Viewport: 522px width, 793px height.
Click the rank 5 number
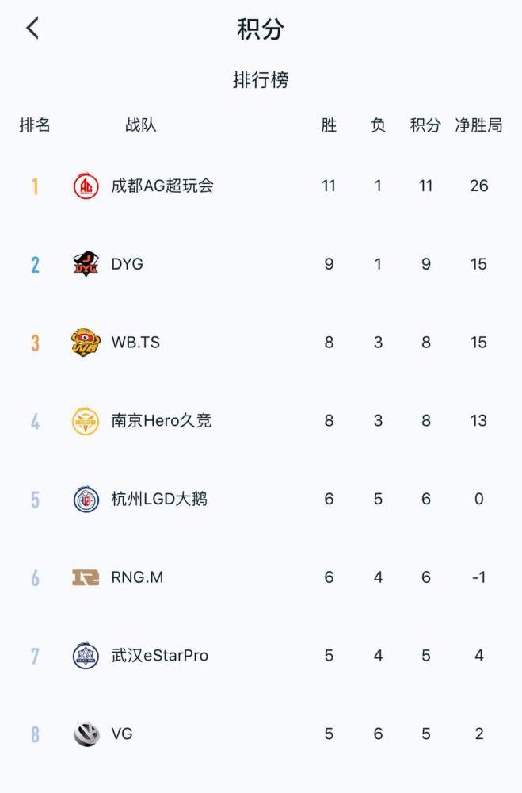35,499
